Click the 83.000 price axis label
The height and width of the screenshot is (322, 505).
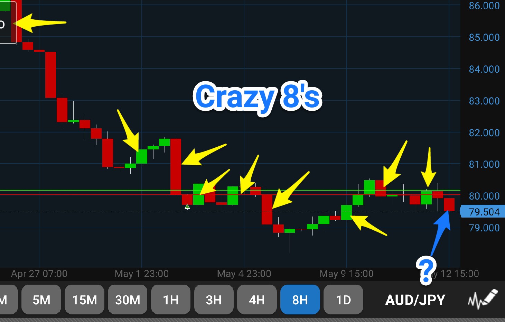tap(484, 101)
